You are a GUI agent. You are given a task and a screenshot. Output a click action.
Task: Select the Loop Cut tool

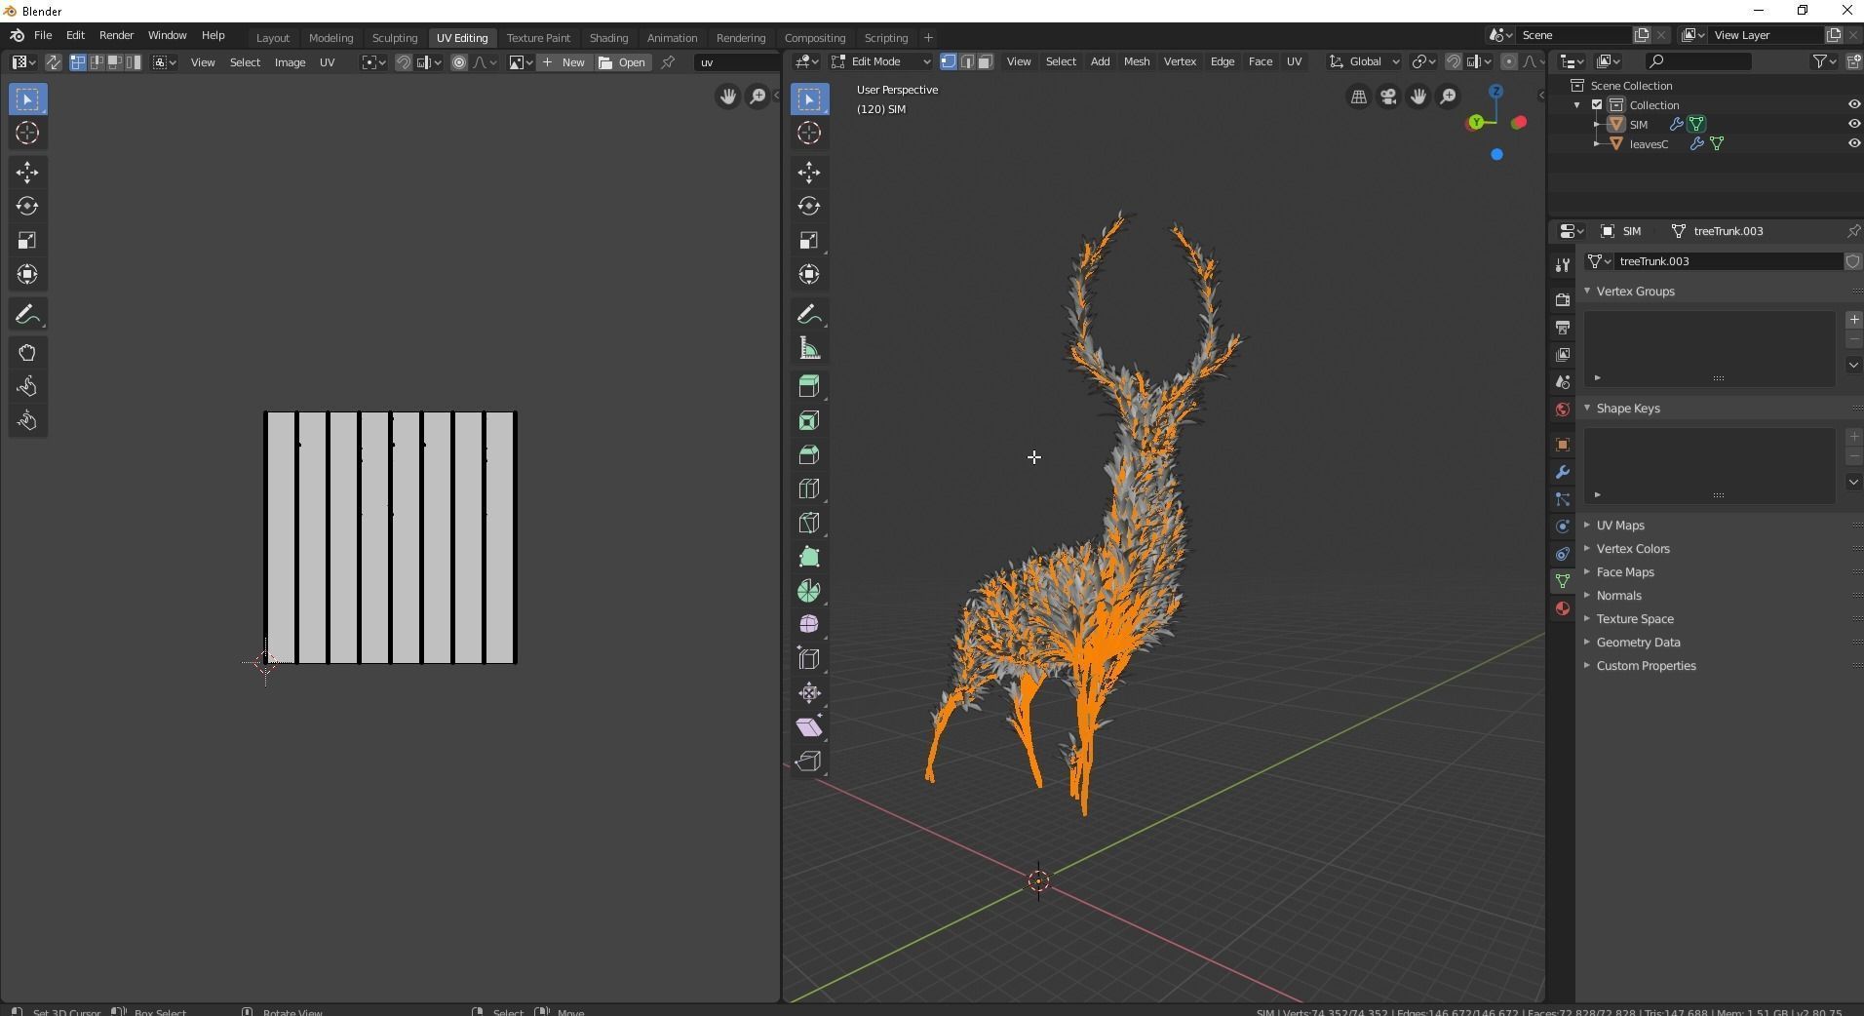809,489
